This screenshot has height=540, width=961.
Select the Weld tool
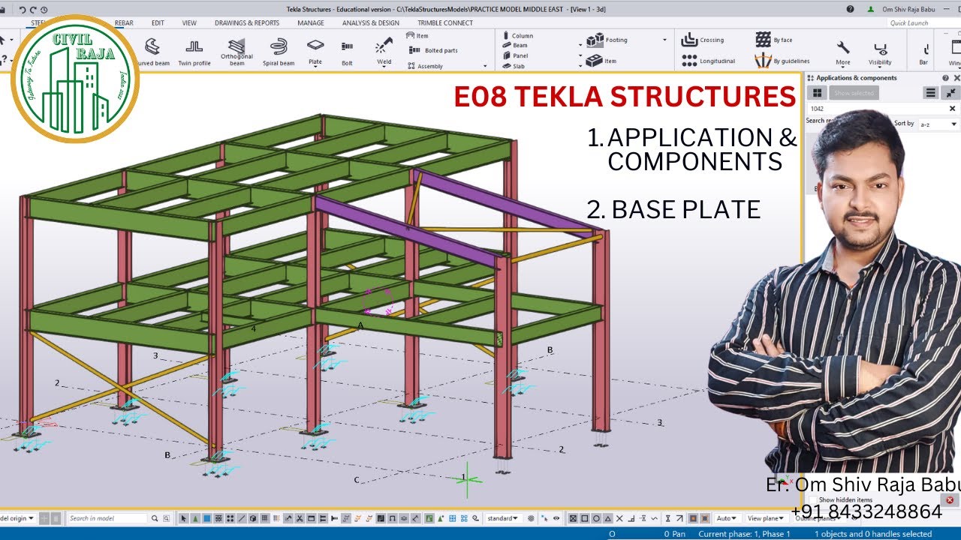(384, 52)
